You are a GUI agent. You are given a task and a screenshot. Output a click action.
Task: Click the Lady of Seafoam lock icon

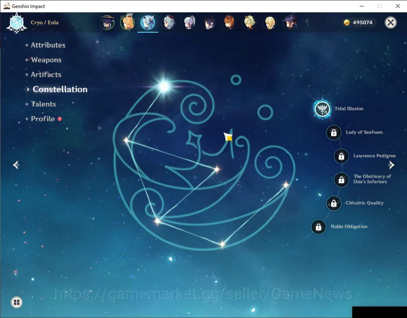334,132
